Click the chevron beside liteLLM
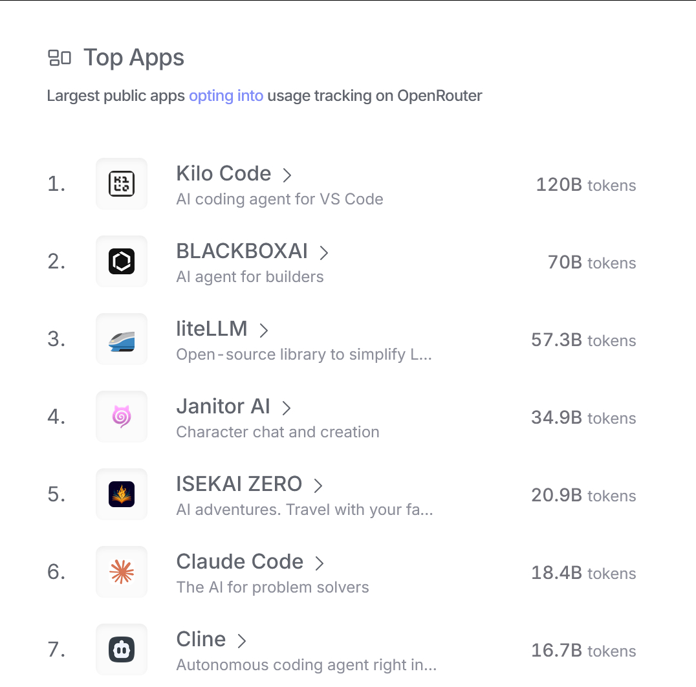Image resolution: width=696 pixels, height=687 pixels. tap(263, 330)
